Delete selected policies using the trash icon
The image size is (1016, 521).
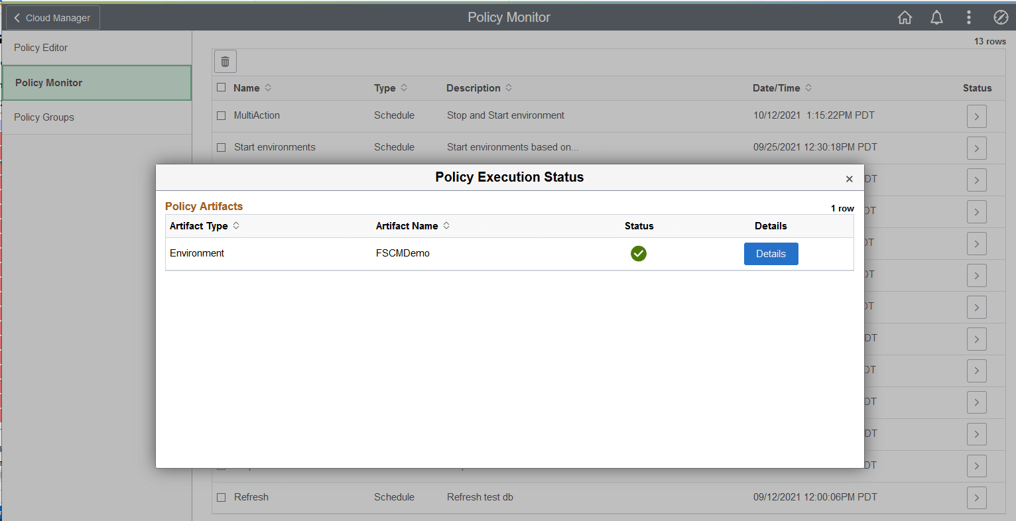(225, 61)
